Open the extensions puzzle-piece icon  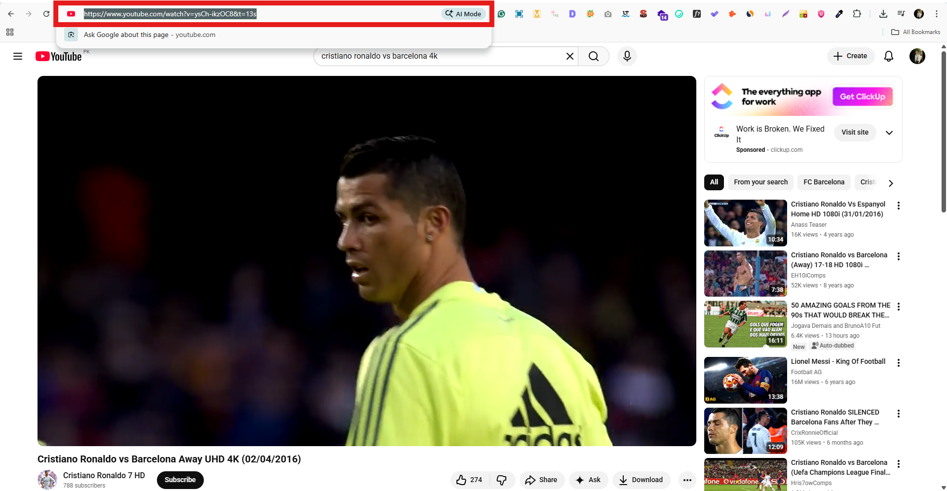coord(857,14)
